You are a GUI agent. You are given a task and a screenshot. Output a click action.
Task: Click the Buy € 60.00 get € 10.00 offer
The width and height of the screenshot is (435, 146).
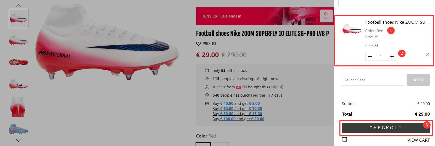pyautogui.click(x=237, y=109)
